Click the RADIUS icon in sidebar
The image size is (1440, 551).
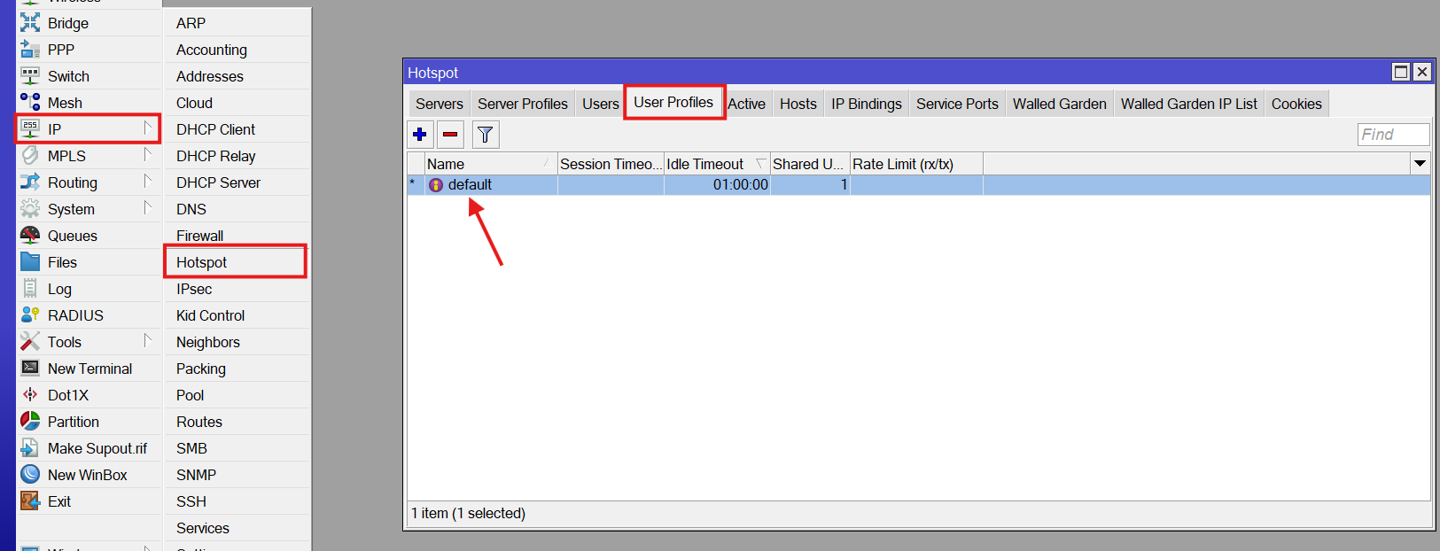30,315
